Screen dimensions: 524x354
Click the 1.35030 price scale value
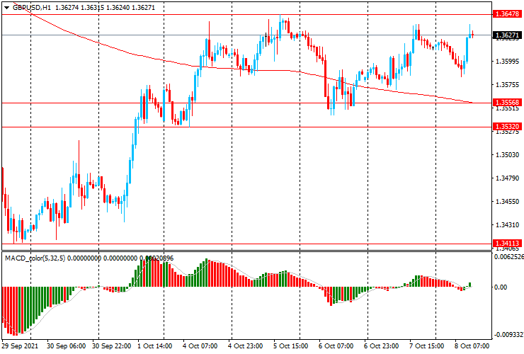508,155
